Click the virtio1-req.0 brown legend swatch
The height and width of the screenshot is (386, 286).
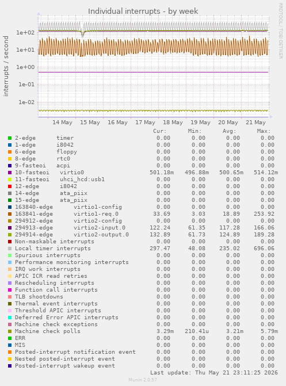(10, 214)
